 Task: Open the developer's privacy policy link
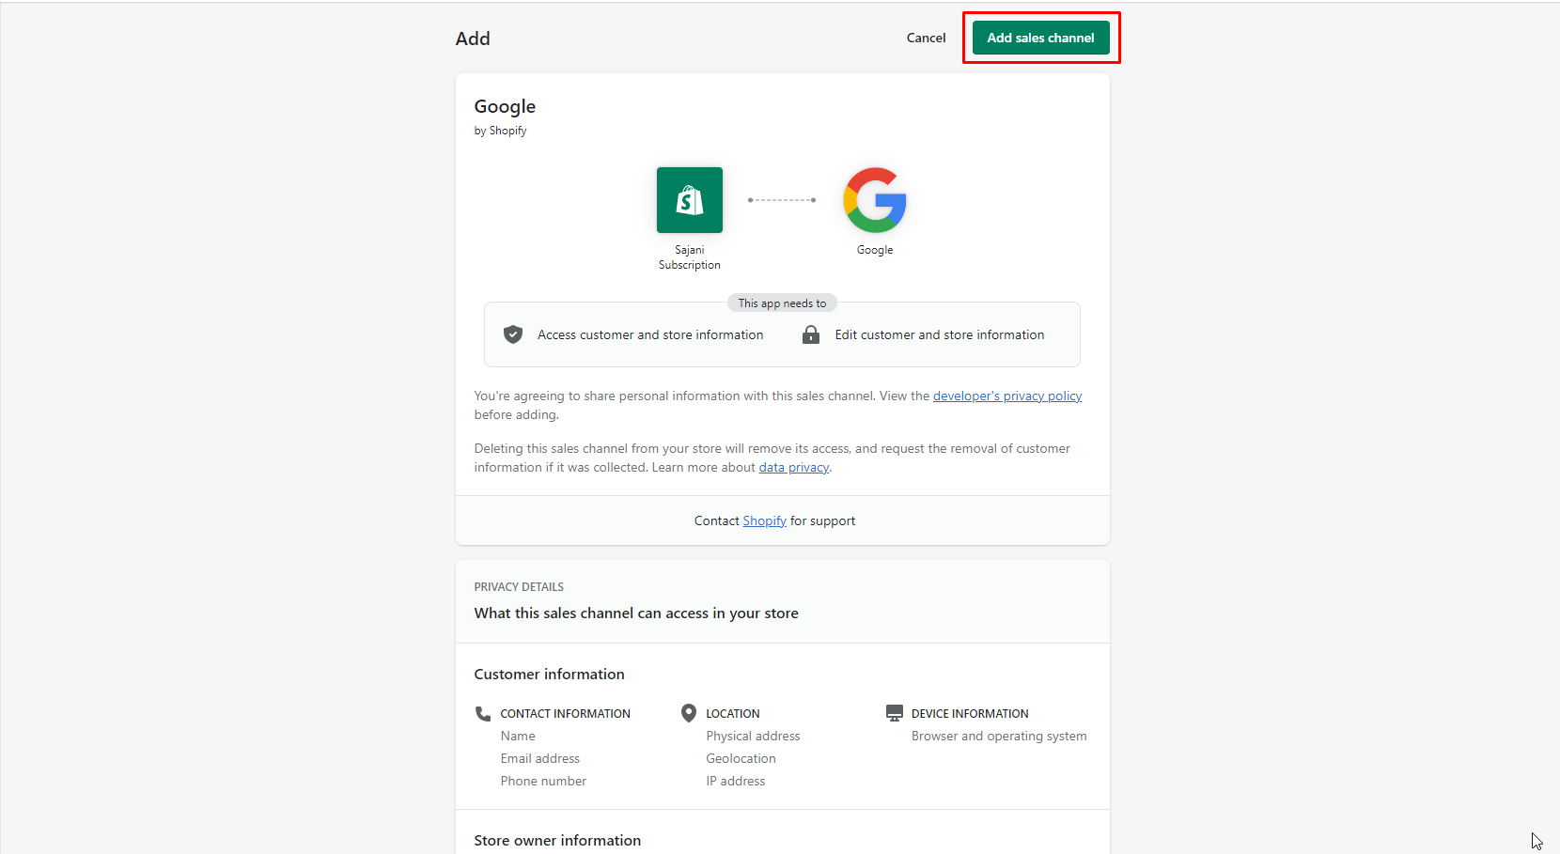pyautogui.click(x=1007, y=396)
